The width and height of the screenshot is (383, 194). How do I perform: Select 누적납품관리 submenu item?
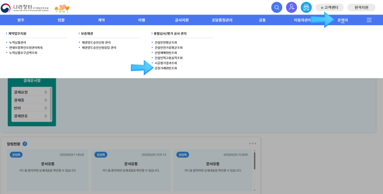[x=18, y=43]
